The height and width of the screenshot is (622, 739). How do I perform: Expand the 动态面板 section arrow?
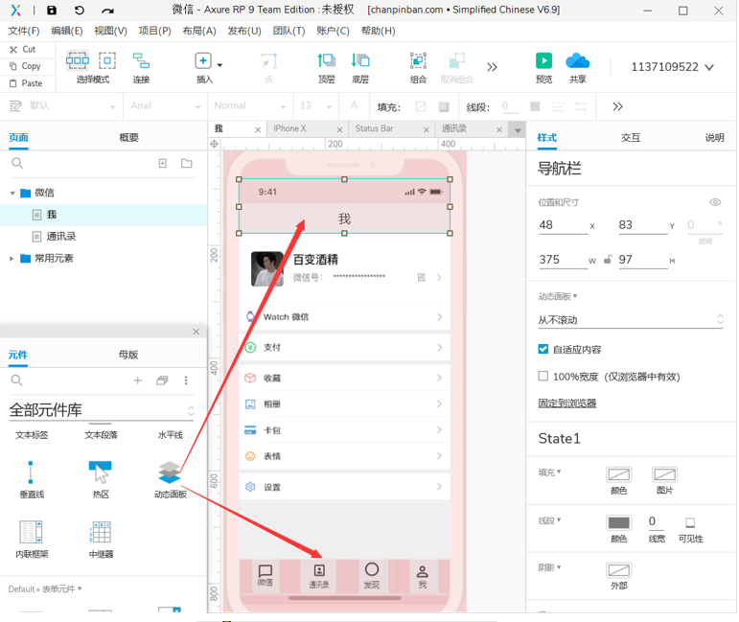coord(575,296)
